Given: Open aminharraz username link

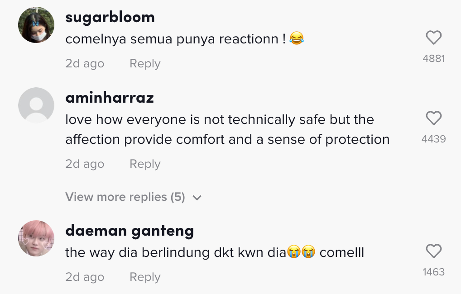Looking at the screenshot, I should 110,97.
